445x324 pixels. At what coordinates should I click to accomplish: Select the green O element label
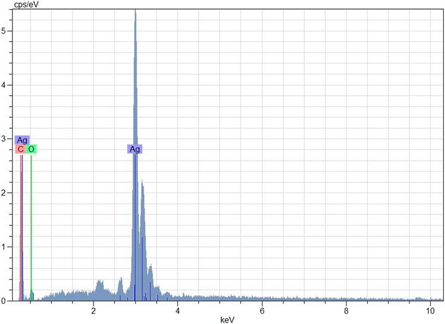[x=32, y=149]
